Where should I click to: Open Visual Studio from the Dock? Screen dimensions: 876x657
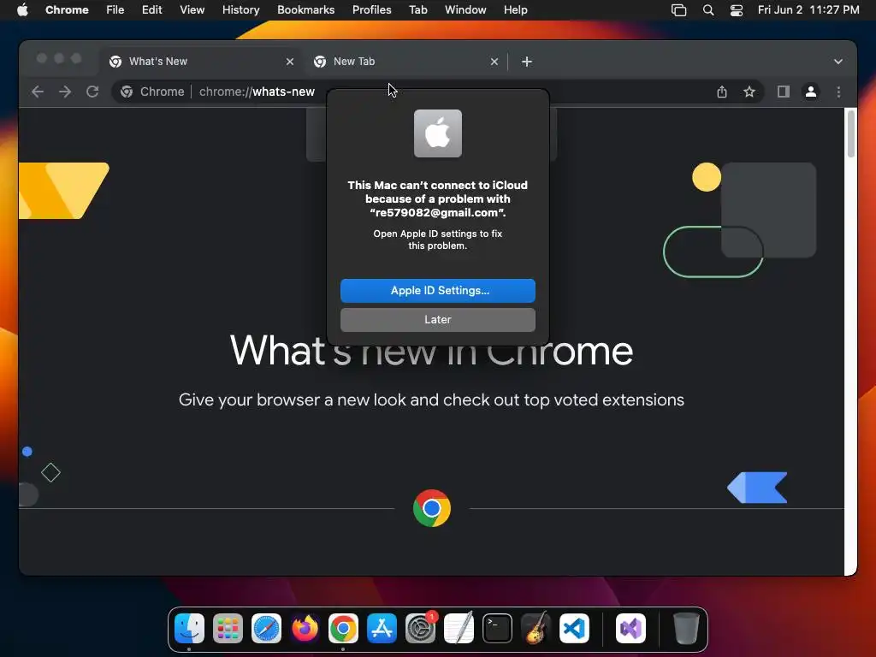click(x=630, y=629)
